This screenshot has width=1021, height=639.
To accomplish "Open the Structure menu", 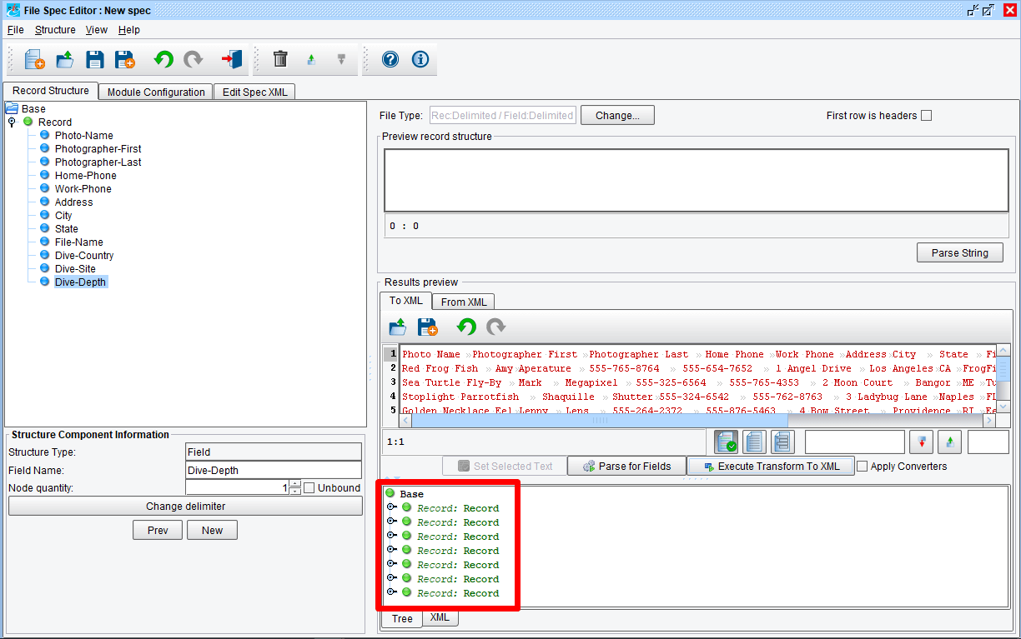I will click(x=55, y=30).
